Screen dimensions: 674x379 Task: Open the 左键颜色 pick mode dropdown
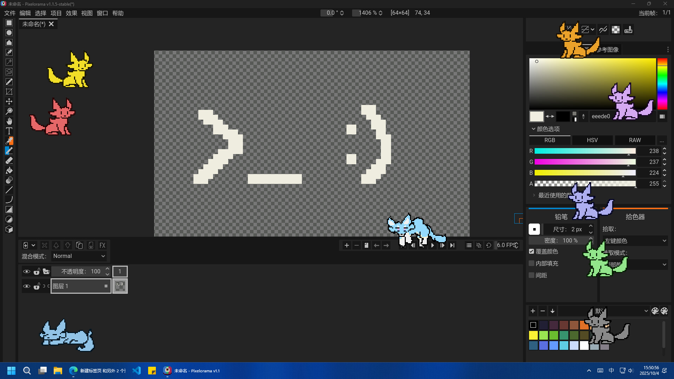635,241
